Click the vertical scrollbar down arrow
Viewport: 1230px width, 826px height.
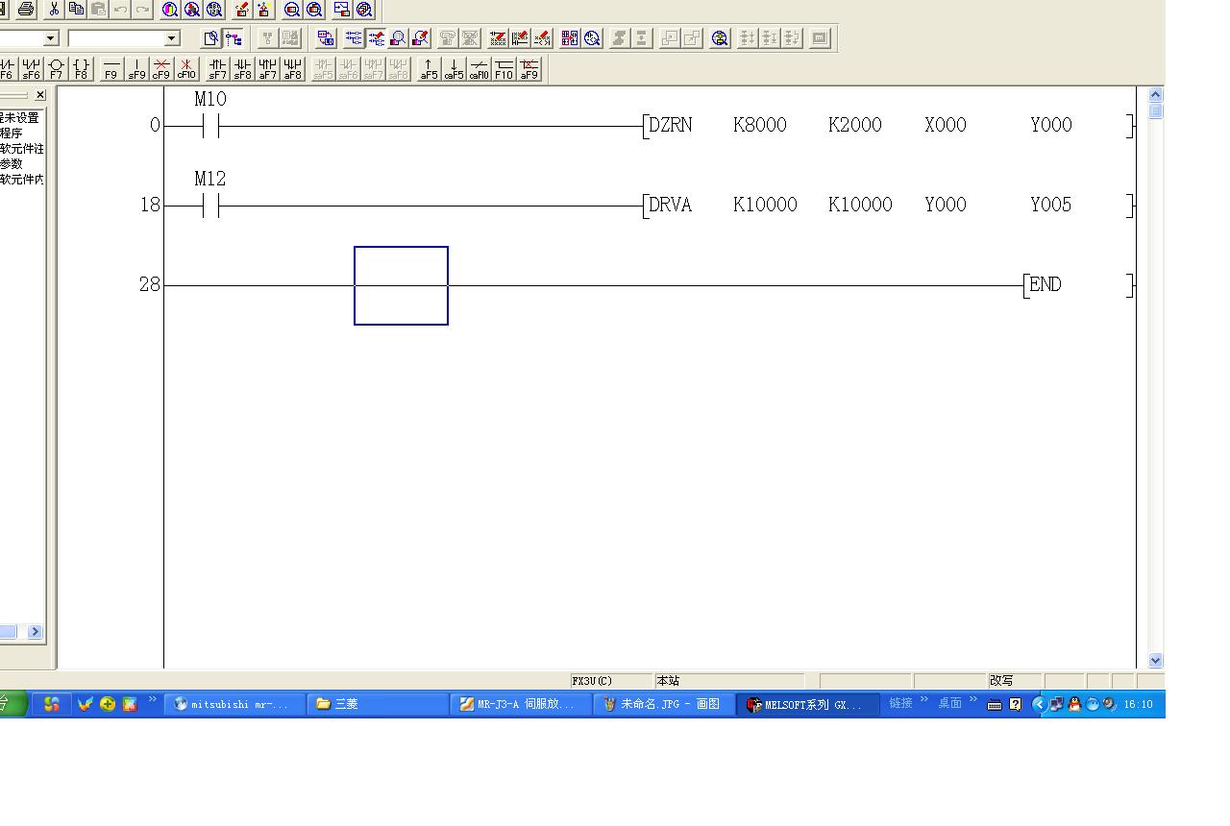point(1155,661)
